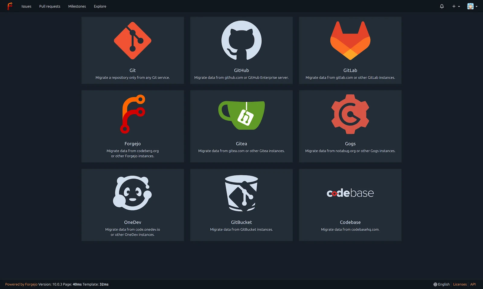483x289 pixels.
Task: Choose the GitLab fox logo
Action: pos(350,40)
